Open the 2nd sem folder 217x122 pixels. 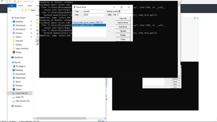coord(19,41)
